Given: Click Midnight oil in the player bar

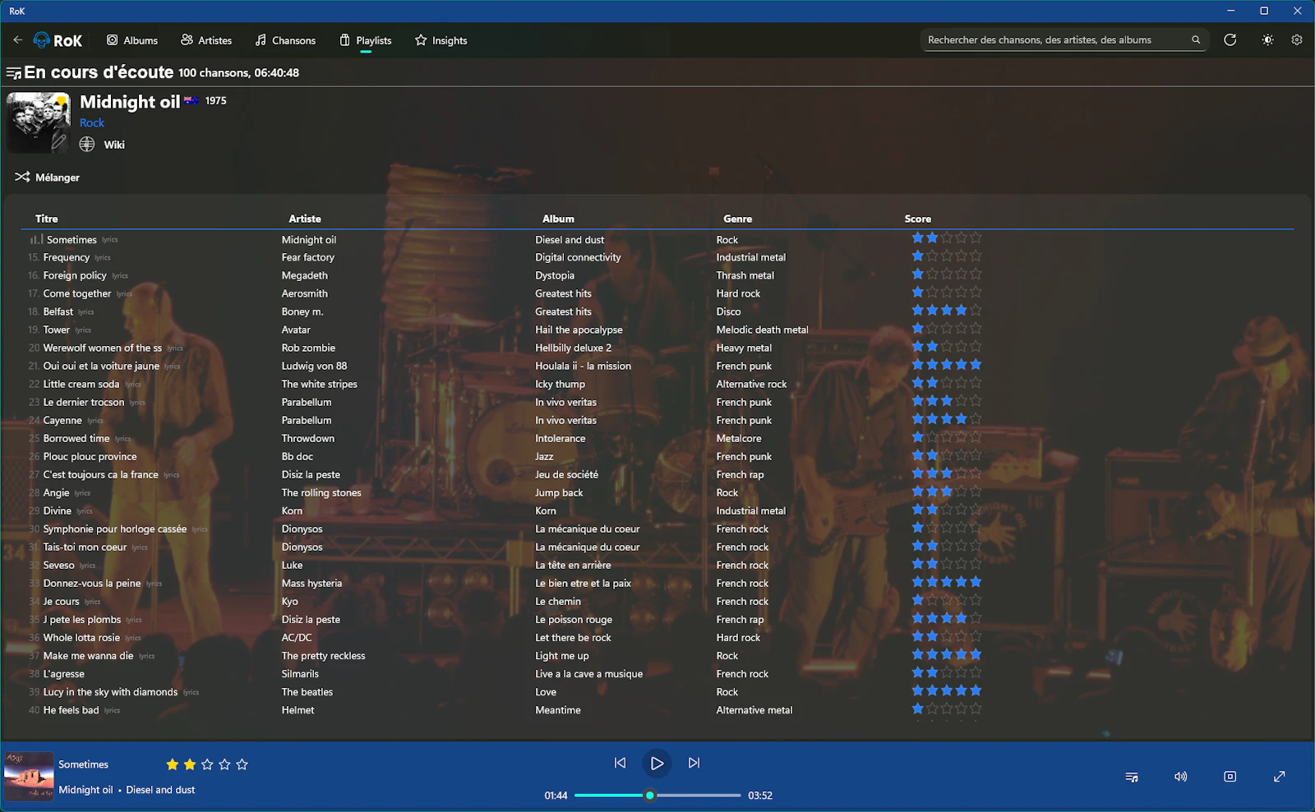Looking at the screenshot, I should [x=85, y=790].
